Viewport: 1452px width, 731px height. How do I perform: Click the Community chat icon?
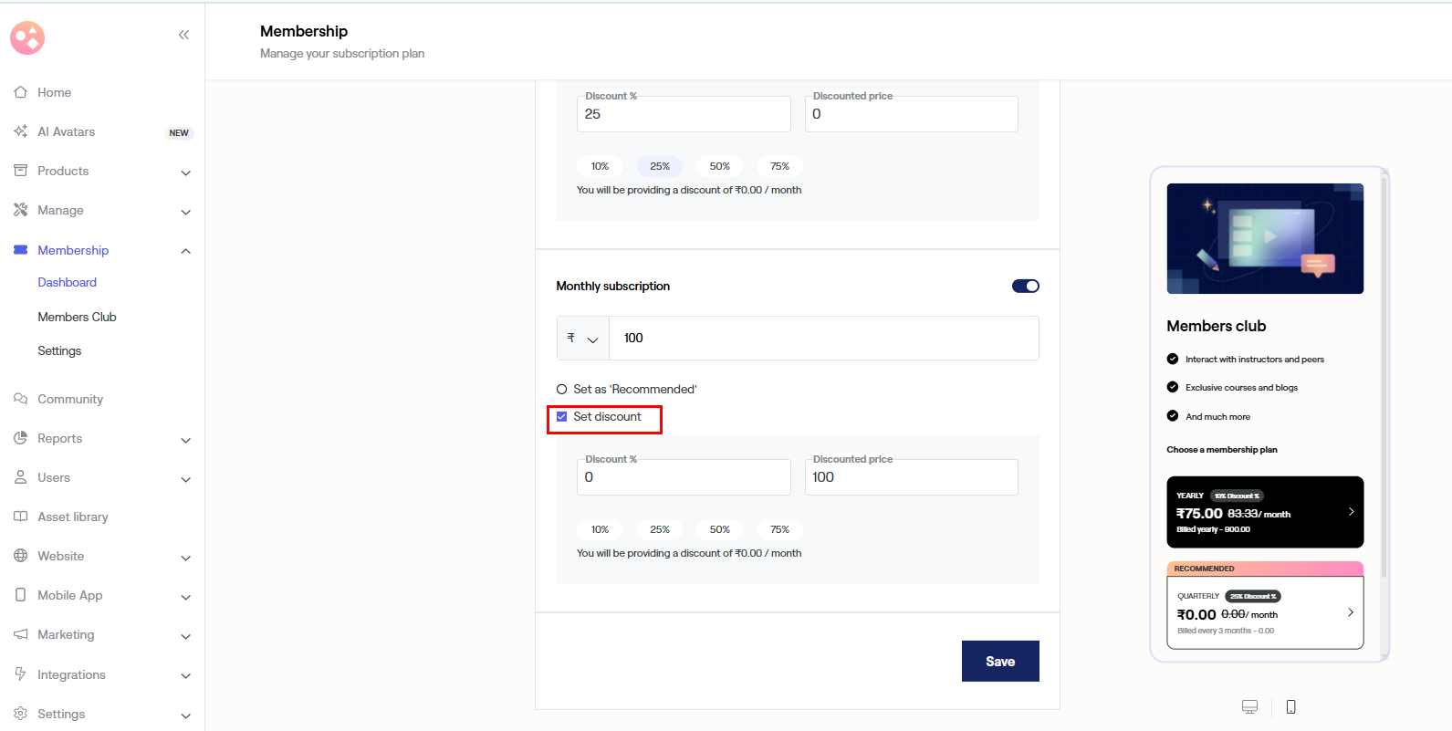click(21, 399)
